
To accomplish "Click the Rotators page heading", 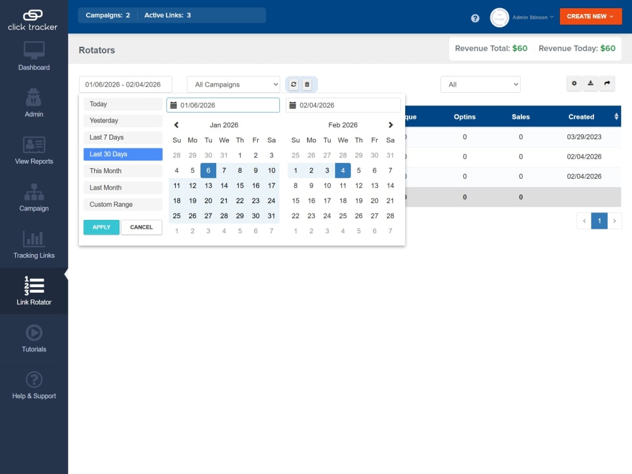I will point(97,51).
